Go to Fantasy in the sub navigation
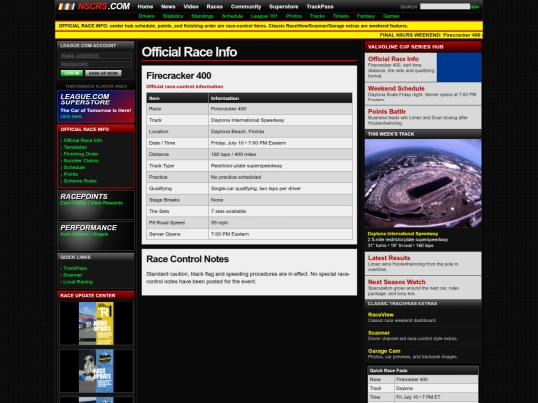 [366, 16]
